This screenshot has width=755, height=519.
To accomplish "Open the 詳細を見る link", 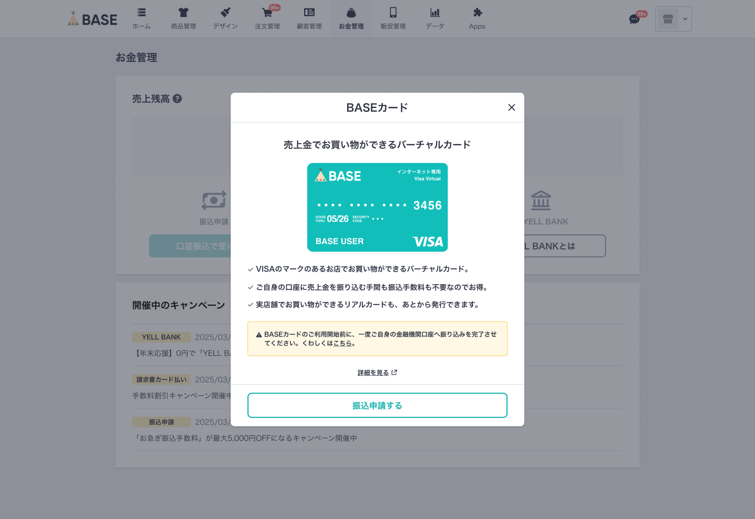I will pos(373,373).
